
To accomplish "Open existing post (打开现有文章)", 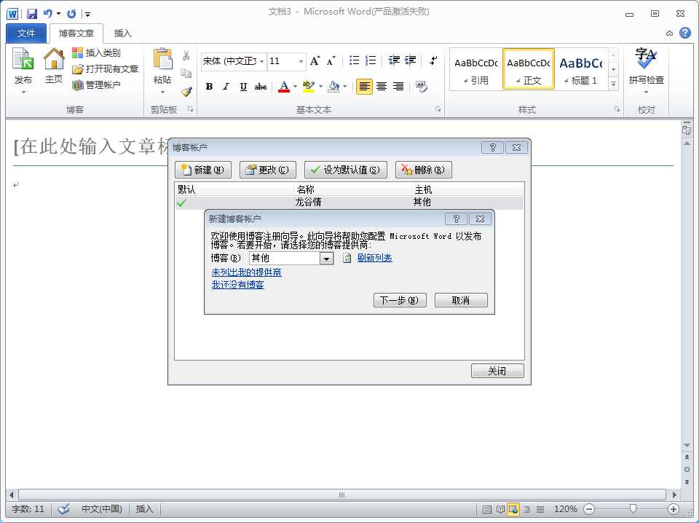I will click(105, 68).
